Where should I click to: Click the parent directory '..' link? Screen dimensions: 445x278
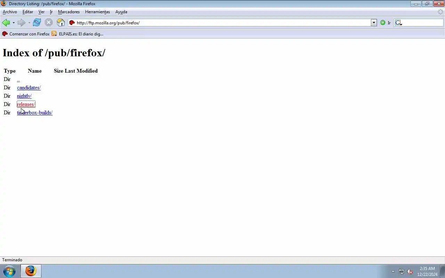pos(18,80)
